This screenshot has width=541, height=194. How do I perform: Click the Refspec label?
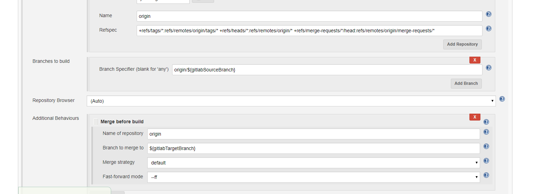[x=108, y=30]
